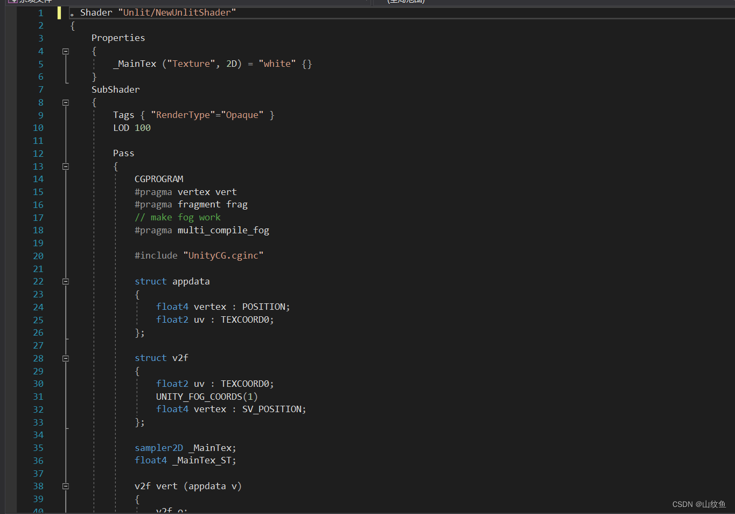Click the POSITION semantic on line 24
Screen dimensions: 735x514
point(264,307)
